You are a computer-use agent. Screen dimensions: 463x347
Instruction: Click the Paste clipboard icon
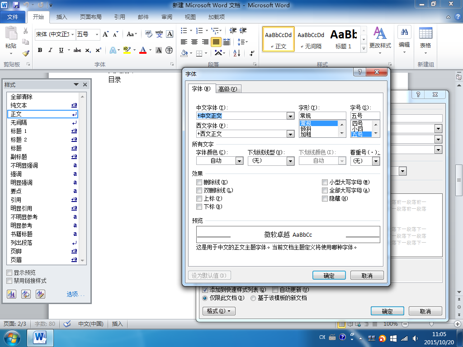click(11, 33)
